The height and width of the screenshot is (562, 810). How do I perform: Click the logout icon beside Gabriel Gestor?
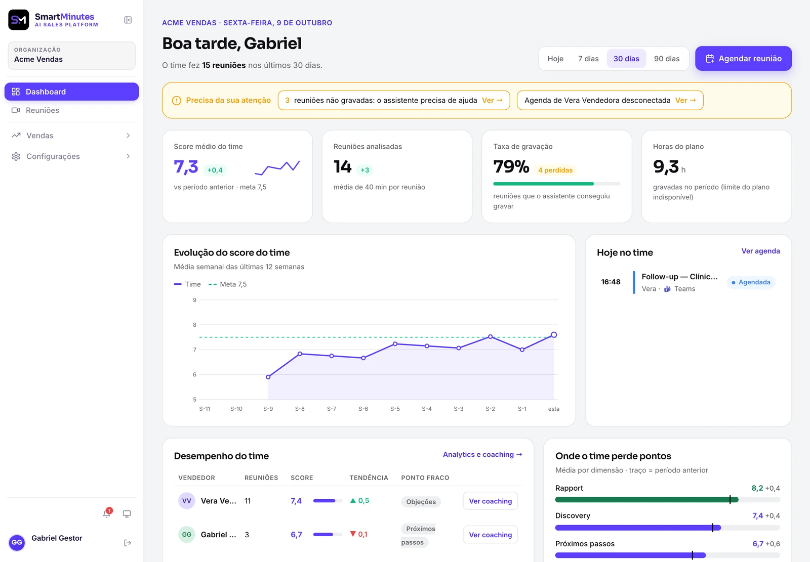point(128,543)
